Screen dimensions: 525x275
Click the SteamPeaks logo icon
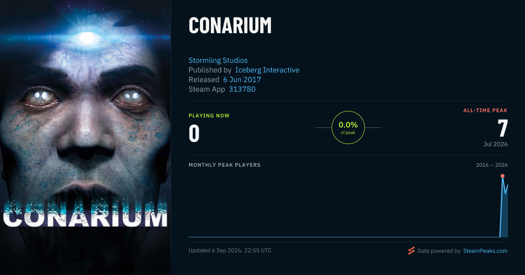tap(411, 251)
